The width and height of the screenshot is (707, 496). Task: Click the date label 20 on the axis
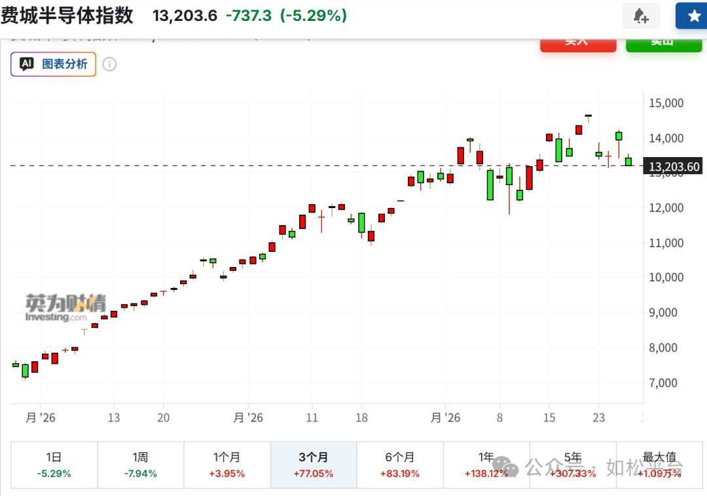point(163,417)
